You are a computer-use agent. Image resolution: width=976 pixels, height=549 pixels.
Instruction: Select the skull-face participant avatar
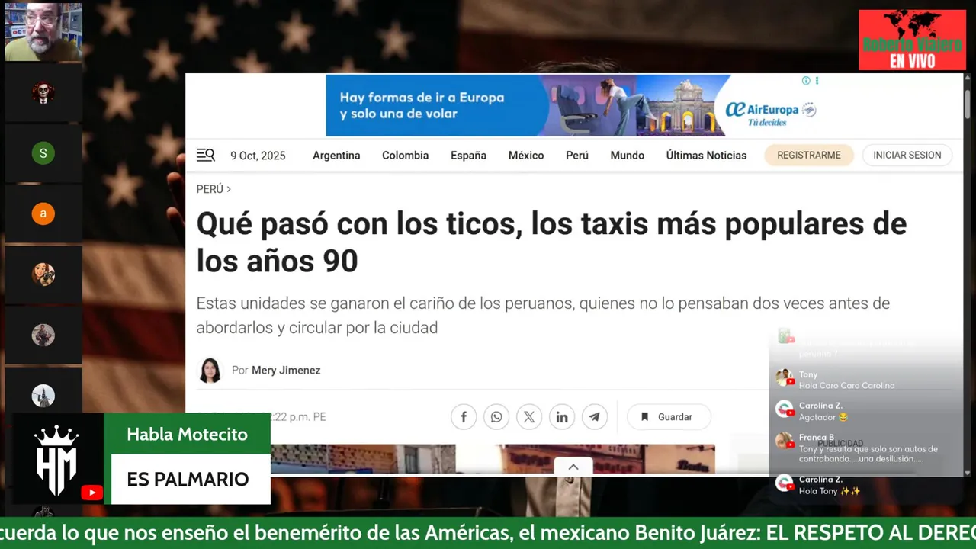pyautogui.click(x=43, y=93)
